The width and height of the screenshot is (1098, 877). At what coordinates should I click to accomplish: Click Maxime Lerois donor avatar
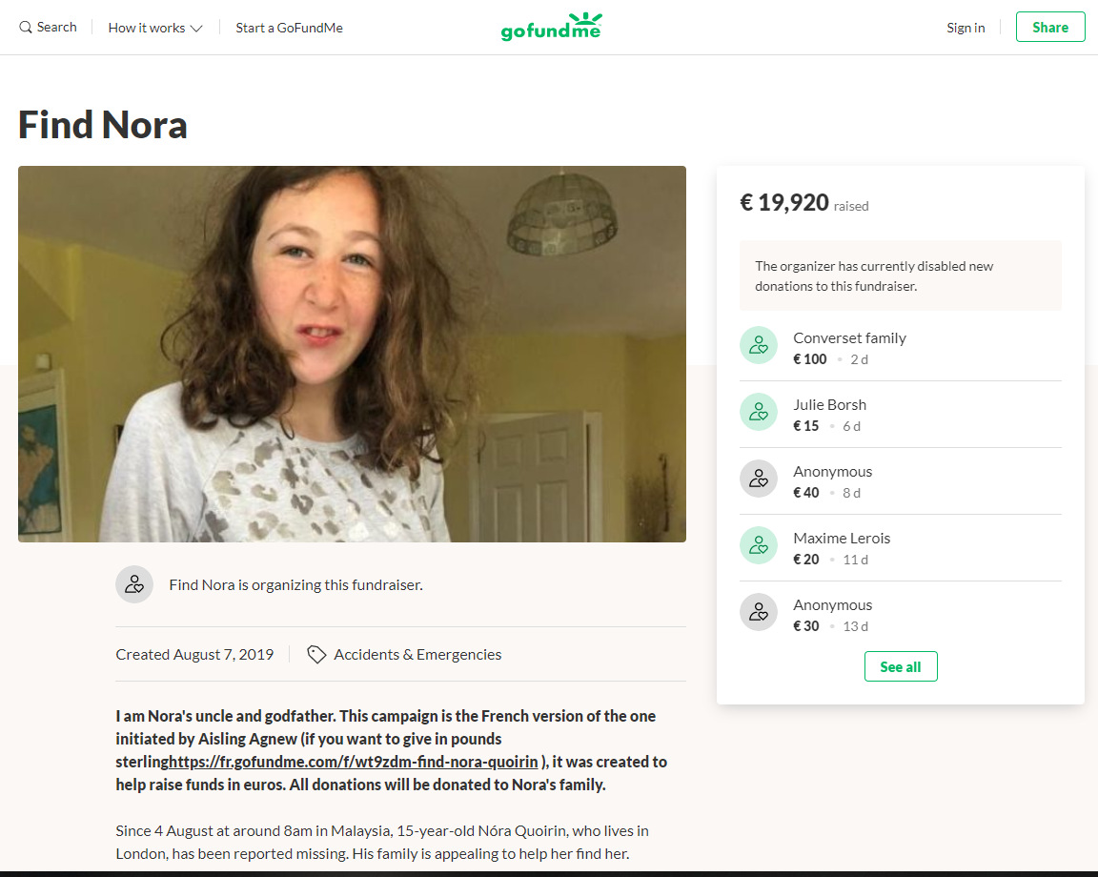point(759,545)
